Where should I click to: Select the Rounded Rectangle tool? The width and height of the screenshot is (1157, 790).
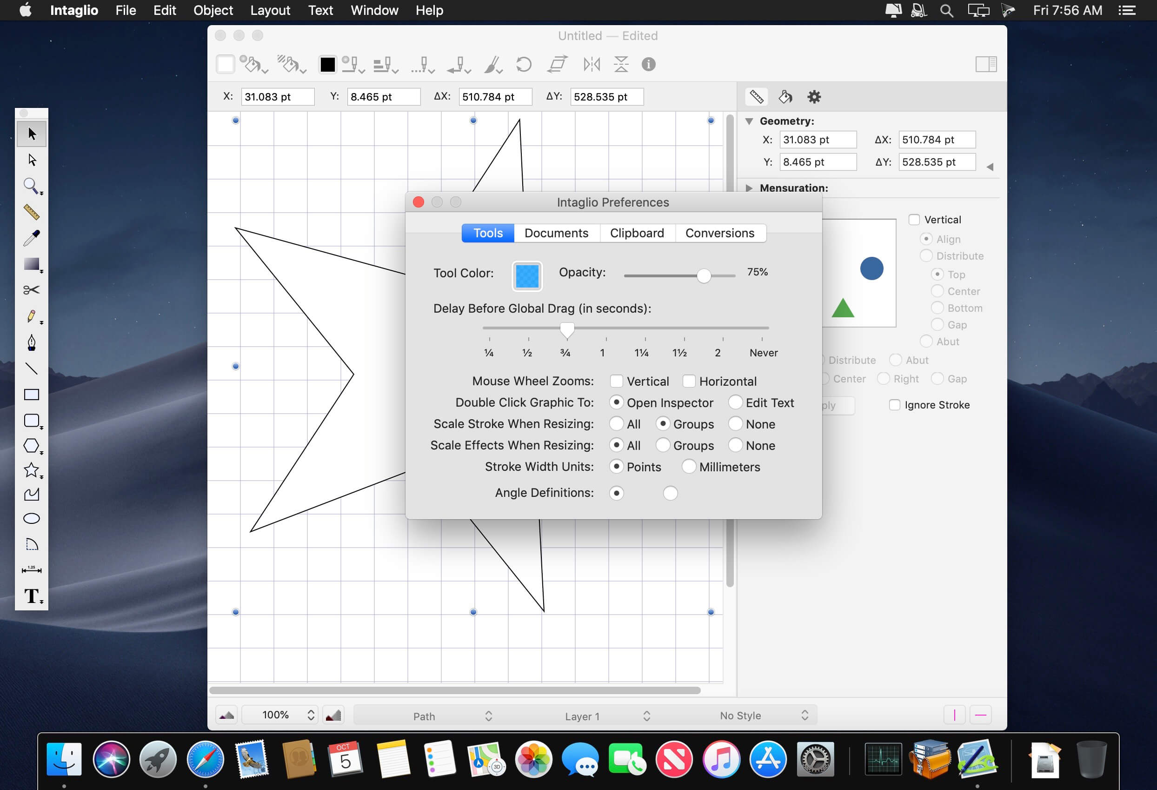tap(32, 421)
